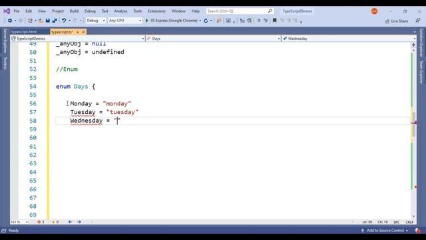Open the Project menu
This screenshot has height=240, width=426.
click(58, 11)
